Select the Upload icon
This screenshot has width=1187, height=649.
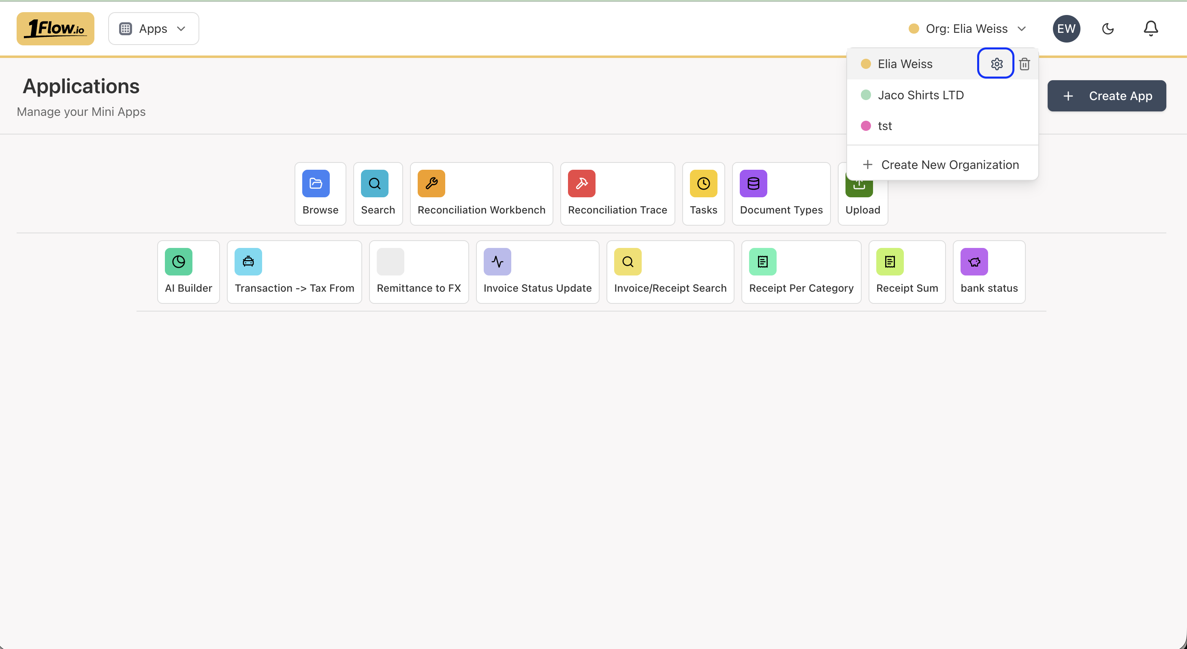click(858, 183)
